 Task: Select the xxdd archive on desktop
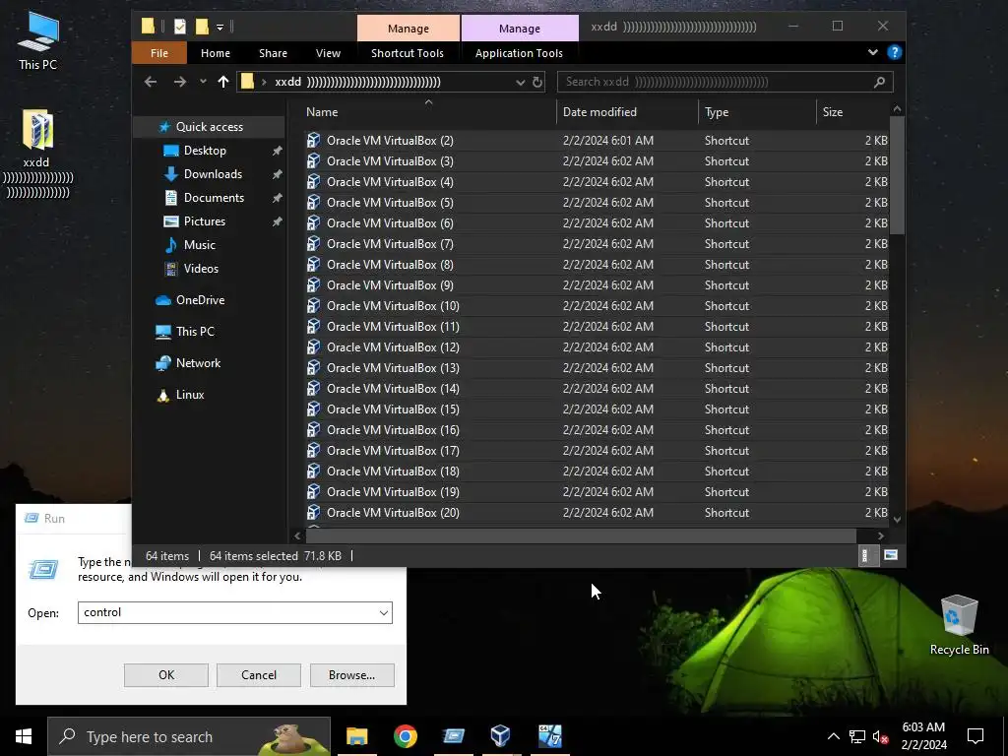[37, 153]
